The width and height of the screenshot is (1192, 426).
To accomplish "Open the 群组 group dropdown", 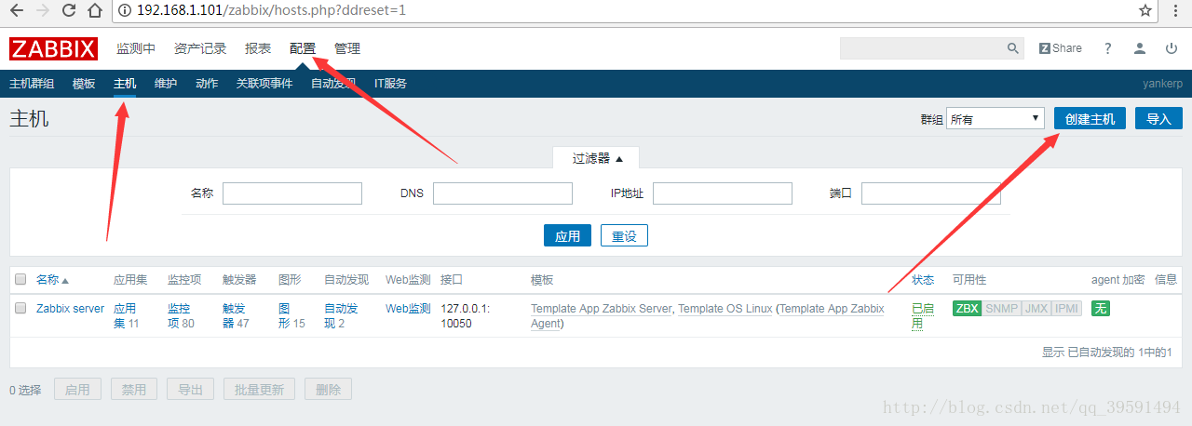I will pyautogui.click(x=996, y=118).
